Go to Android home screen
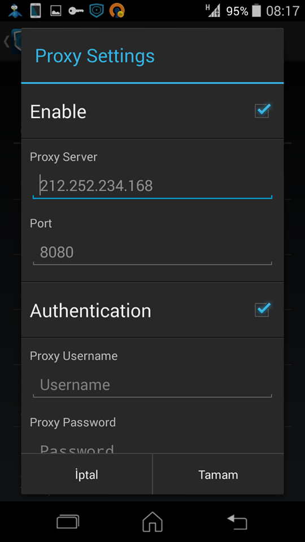The width and height of the screenshot is (305, 542). coord(152,522)
